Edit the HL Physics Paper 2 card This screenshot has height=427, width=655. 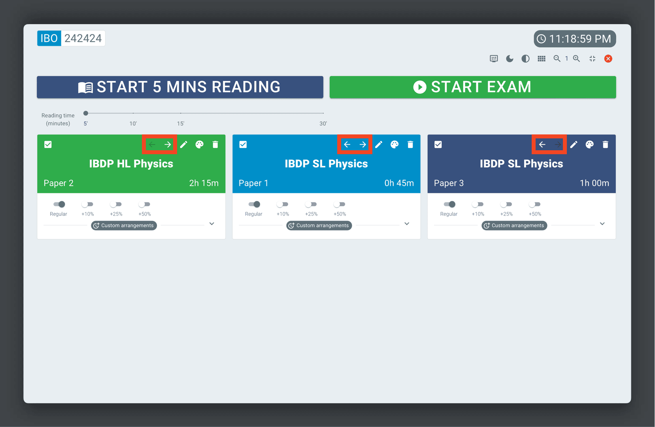184,144
